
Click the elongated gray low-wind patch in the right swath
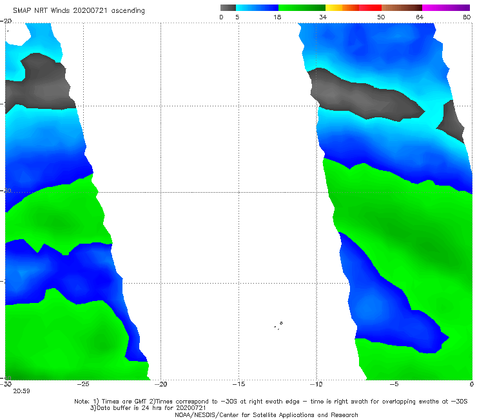pyautogui.click(x=365, y=96)
